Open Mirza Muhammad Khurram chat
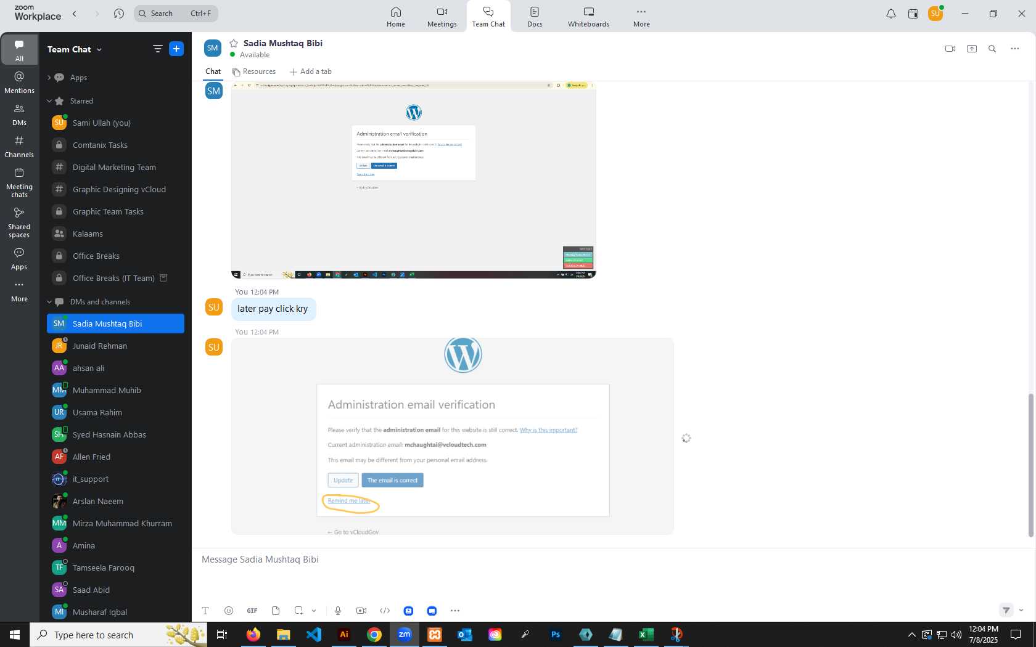Viewport: 1036px width, 647px height. click(115, 523)
